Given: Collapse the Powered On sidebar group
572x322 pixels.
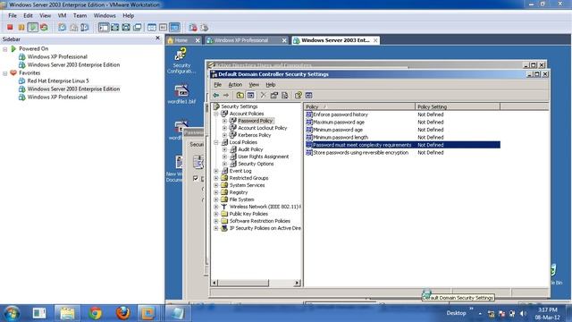Looking at the screenshot, I should pyautogui.click(x=5, y=49).
